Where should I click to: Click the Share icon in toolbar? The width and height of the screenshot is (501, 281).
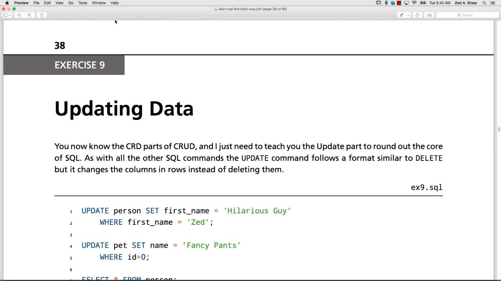[x=42, y=15]
